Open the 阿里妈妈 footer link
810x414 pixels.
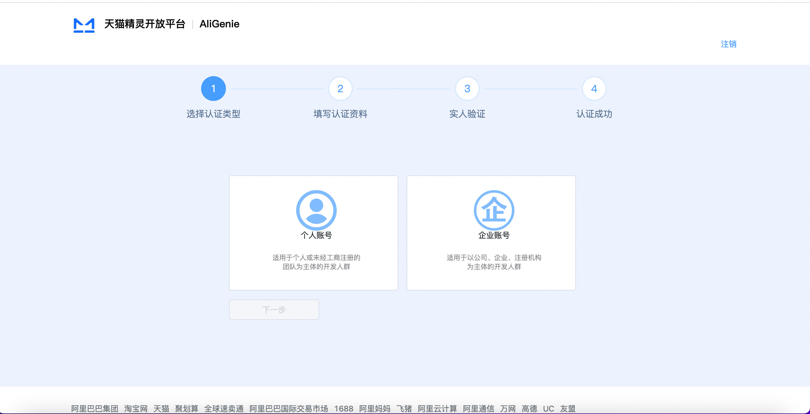click(x=375, y=409)
